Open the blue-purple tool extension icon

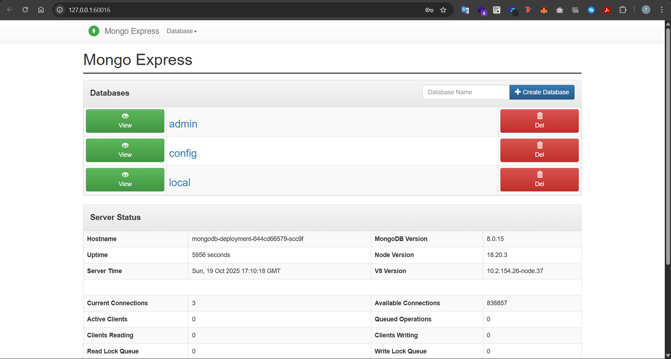[x=513, y=10]
